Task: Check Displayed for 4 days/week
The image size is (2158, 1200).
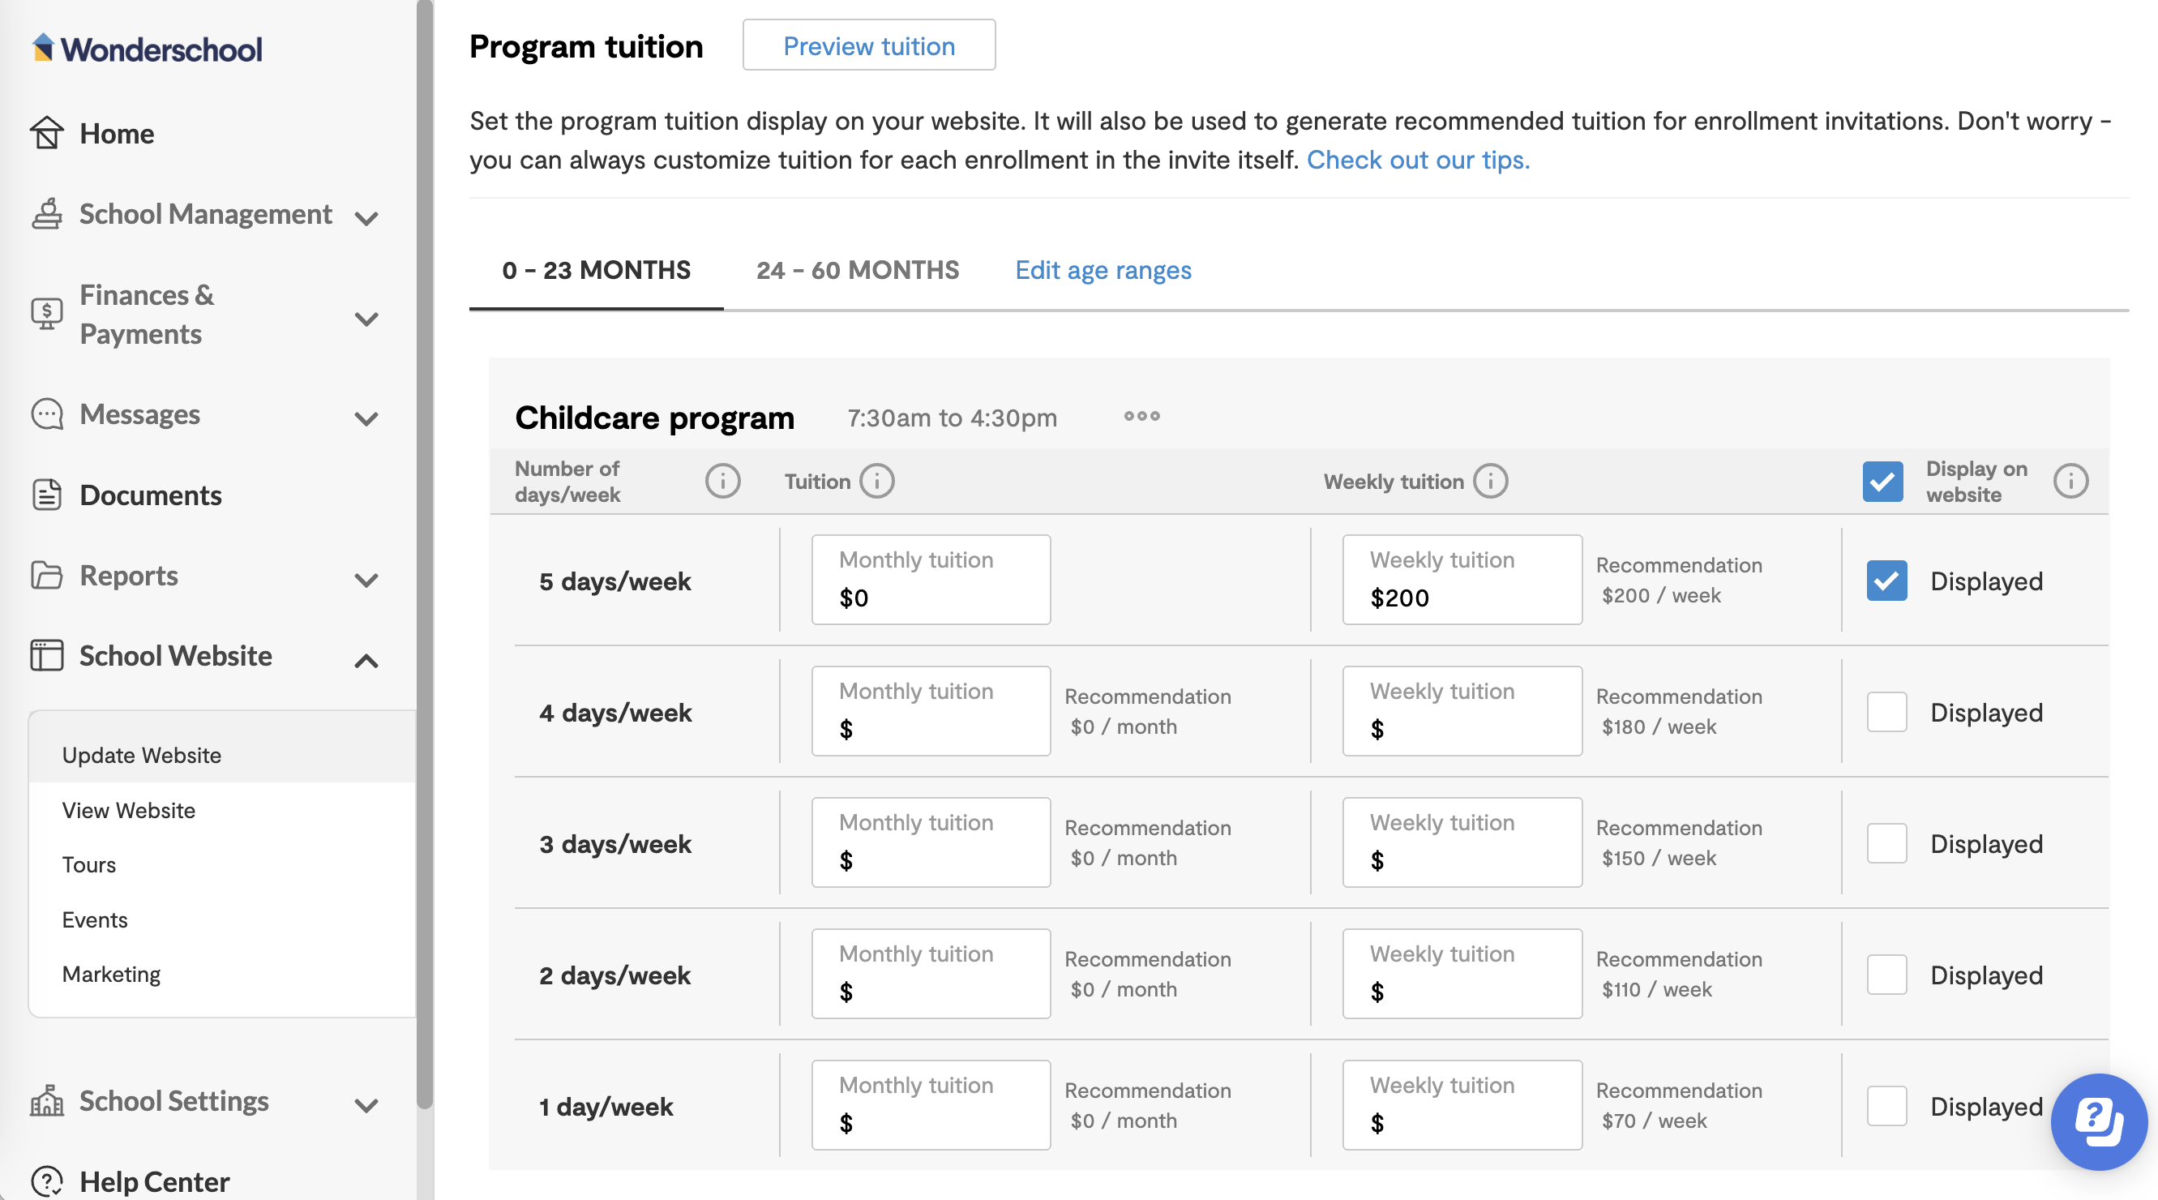Action: [x=1886, y=711]
